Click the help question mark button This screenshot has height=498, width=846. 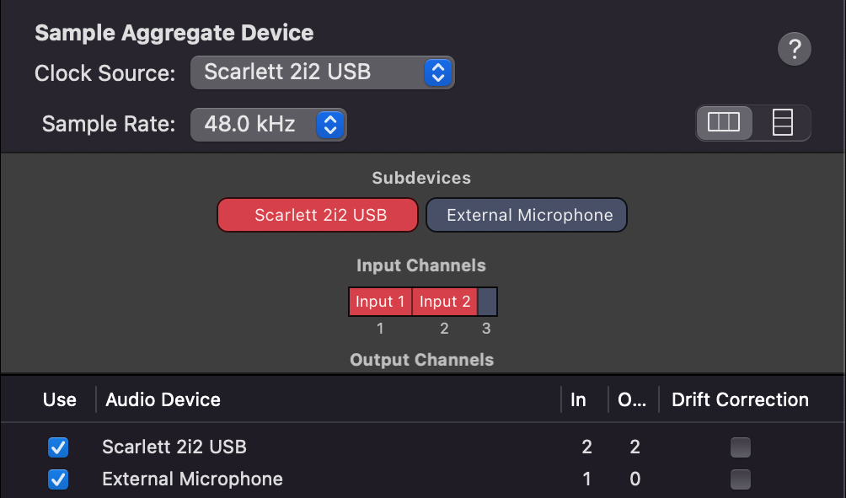[794, 50]
